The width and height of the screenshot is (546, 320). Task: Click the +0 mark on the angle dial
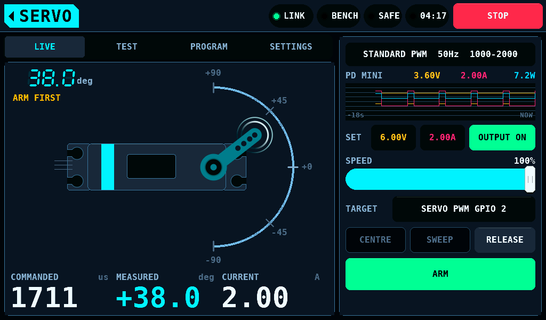point(307,167)
